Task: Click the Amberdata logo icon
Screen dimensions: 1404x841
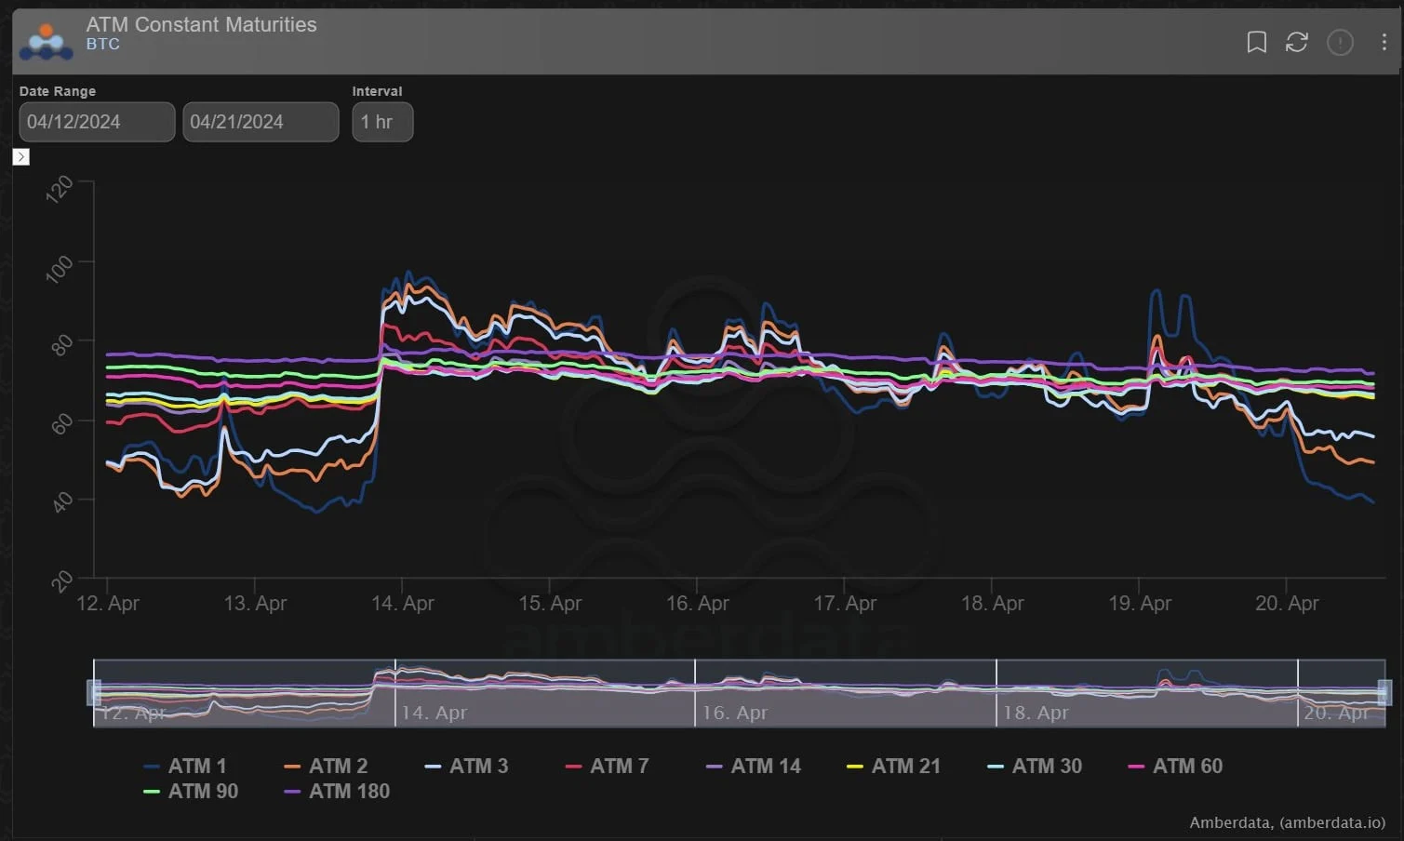Action: tap(47, 42)
